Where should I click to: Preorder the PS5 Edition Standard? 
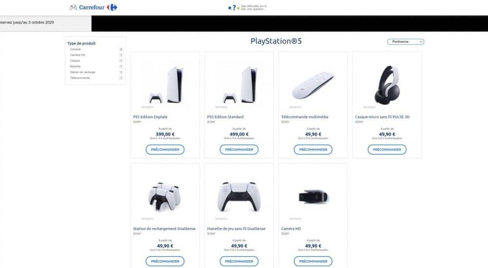[x=239, y=150]
